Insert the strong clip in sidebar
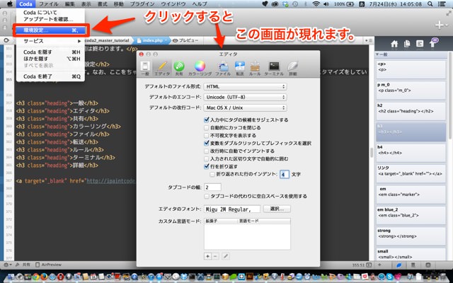This screenshot has width=453, height=283. click(411, 236)
